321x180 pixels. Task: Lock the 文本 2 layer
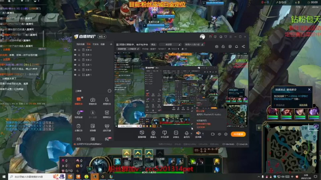point(79,60)
